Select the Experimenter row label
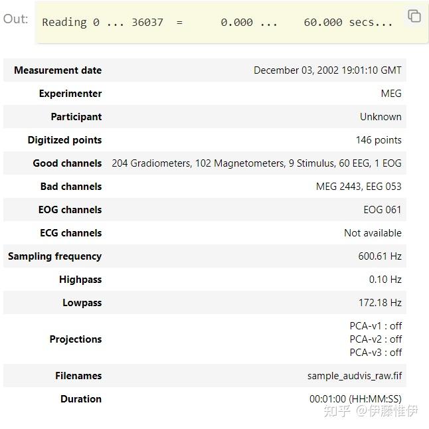Screen dimensions: 429x429 [70, 94]
